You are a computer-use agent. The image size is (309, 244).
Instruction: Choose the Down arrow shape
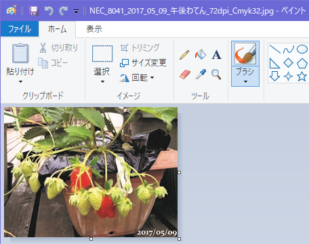pos(275,77)
